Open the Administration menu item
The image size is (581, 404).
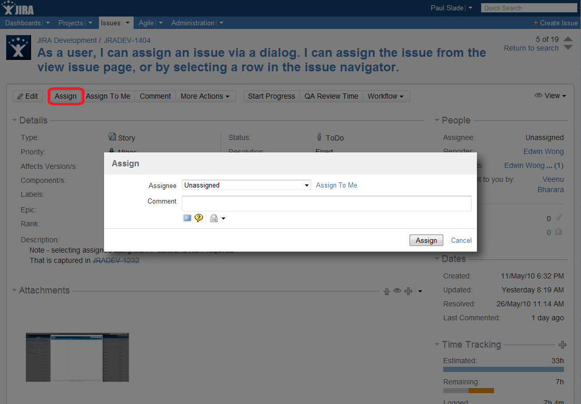[193, 23]
